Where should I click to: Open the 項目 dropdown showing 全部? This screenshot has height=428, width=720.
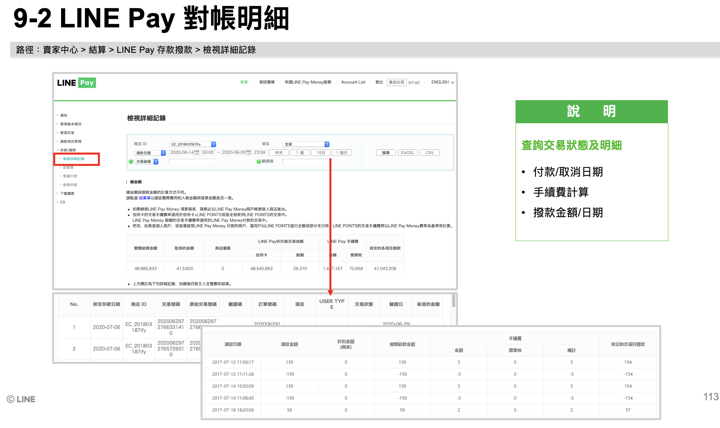tap(306, 144)
